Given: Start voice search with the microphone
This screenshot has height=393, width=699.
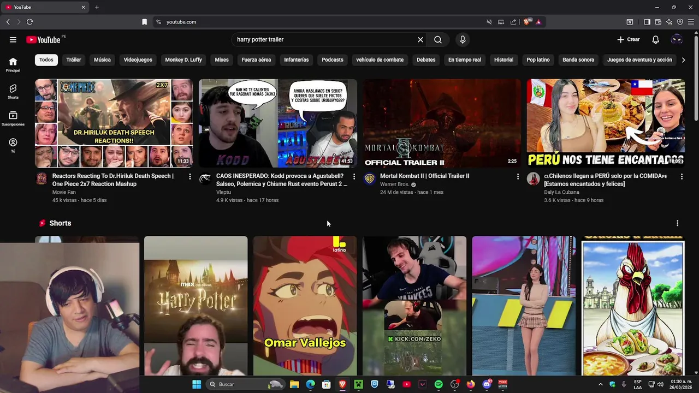Looking at the screenshot, I should [463, 39].
